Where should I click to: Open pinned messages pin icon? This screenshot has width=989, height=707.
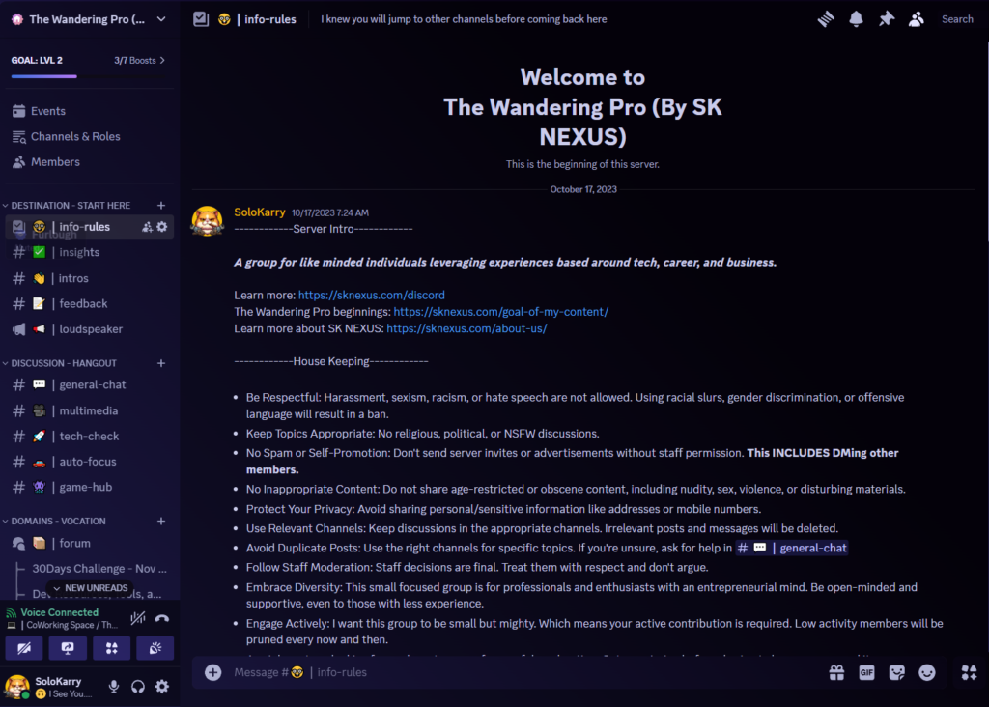(x=887, y=19)
